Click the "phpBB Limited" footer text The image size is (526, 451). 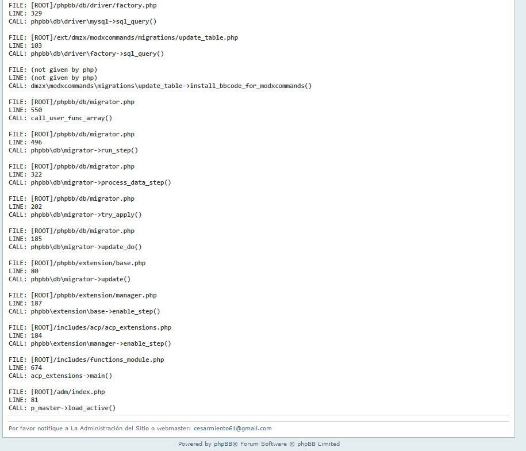tap(319, 444)
